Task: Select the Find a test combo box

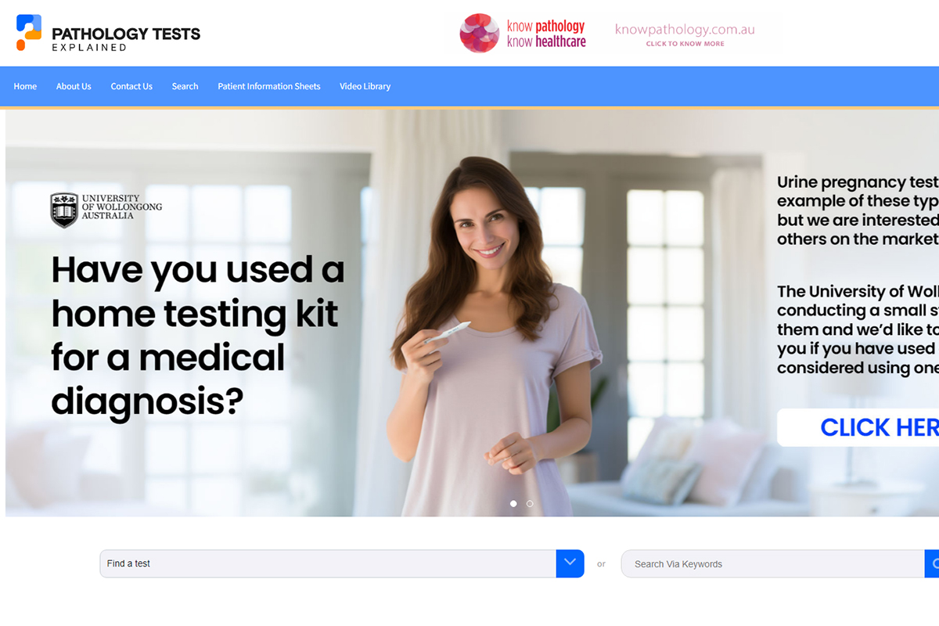Action: click(x=342, y=563)
